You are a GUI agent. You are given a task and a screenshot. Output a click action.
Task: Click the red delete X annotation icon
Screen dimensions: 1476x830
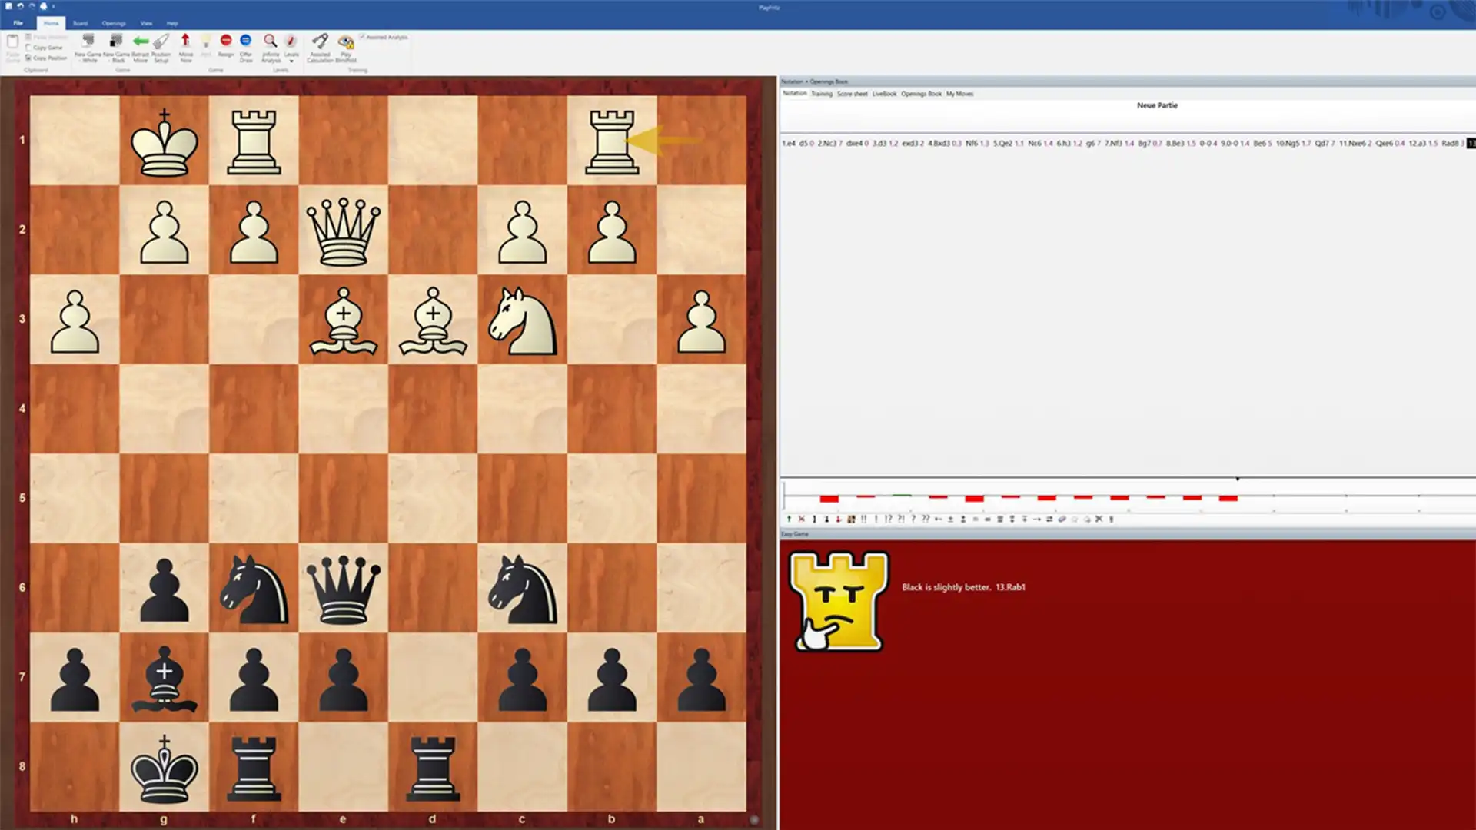802,519
